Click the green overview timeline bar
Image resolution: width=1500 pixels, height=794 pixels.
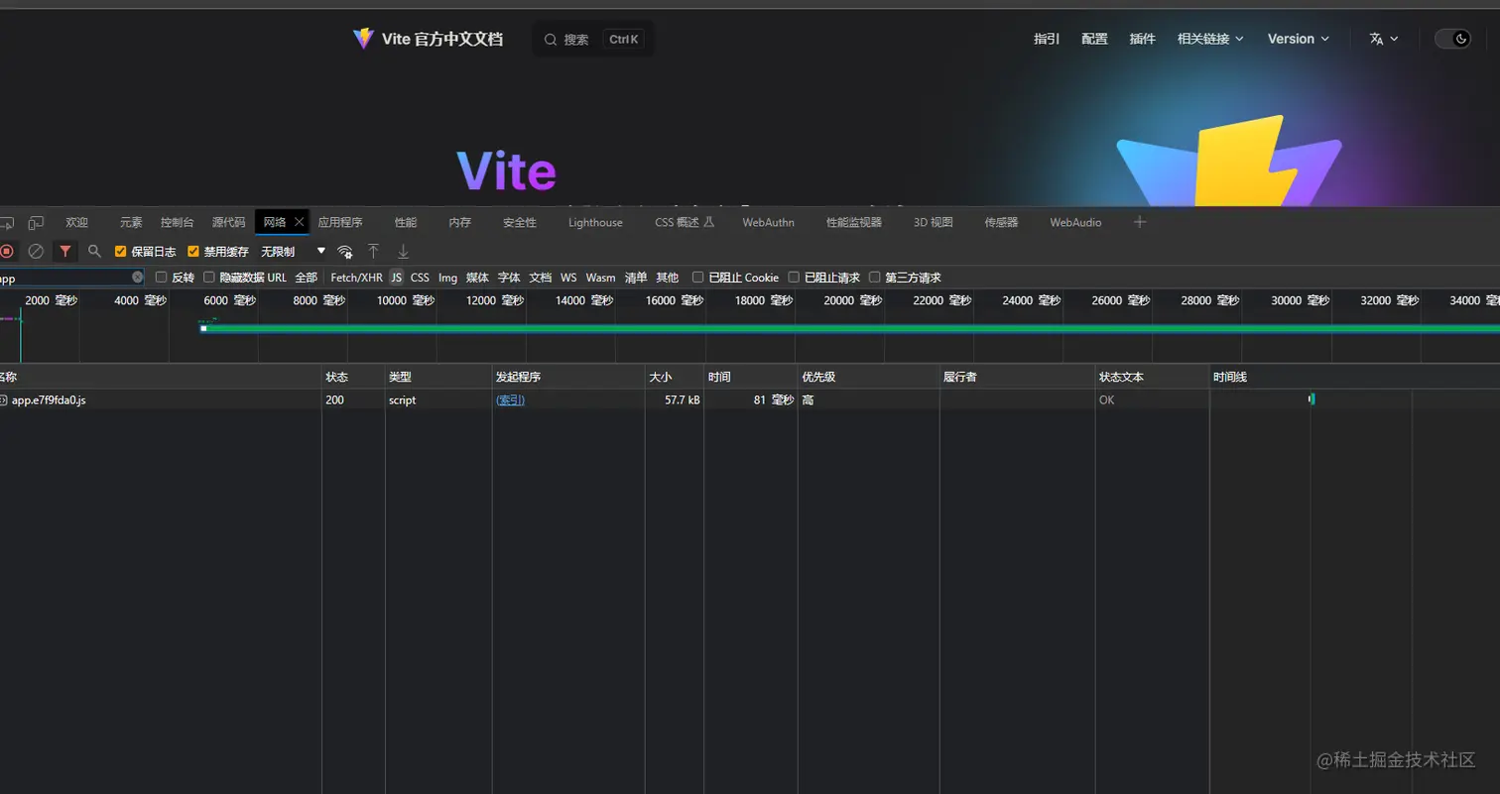(850, 328)
